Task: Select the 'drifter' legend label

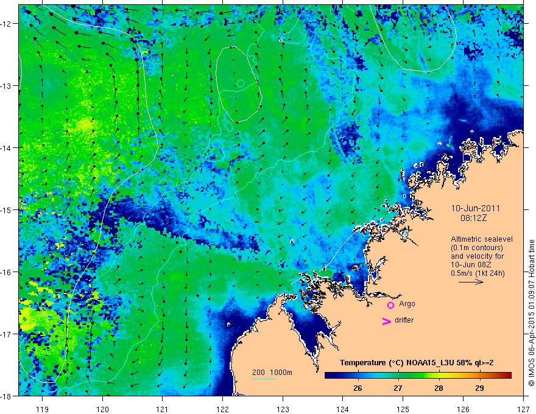Action: (404, 320)
